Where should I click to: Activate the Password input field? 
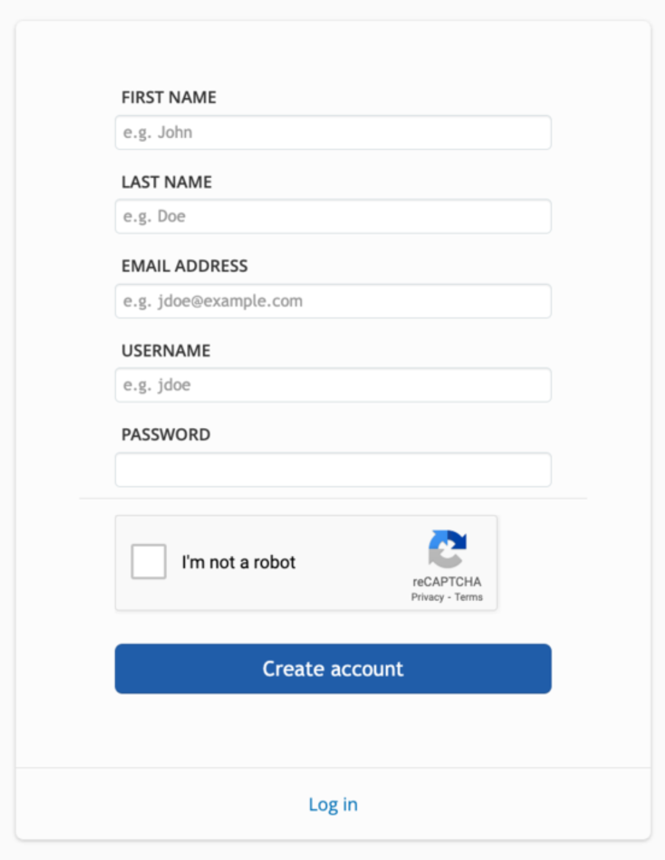point(333,470)
